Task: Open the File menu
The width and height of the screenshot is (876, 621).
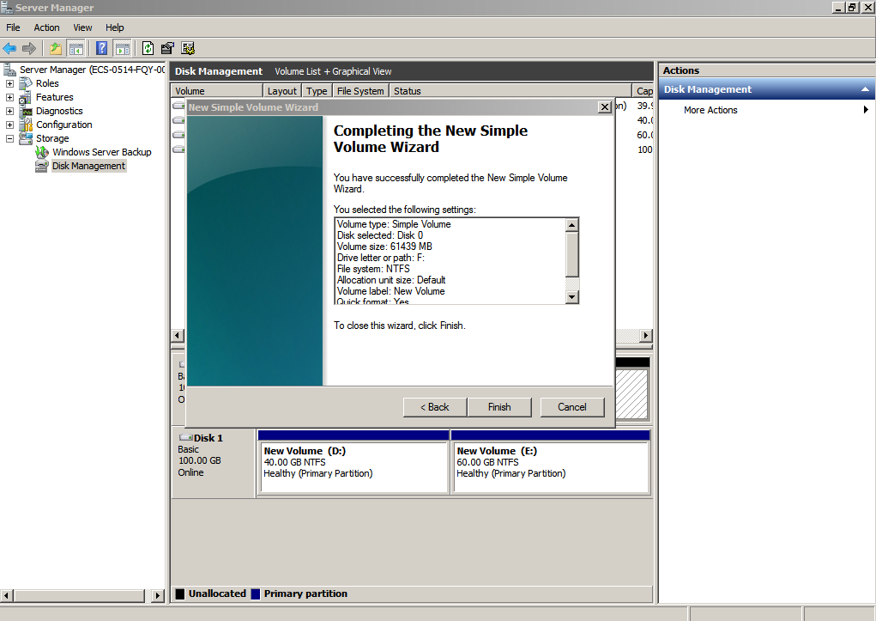Action: coord(13,27)
